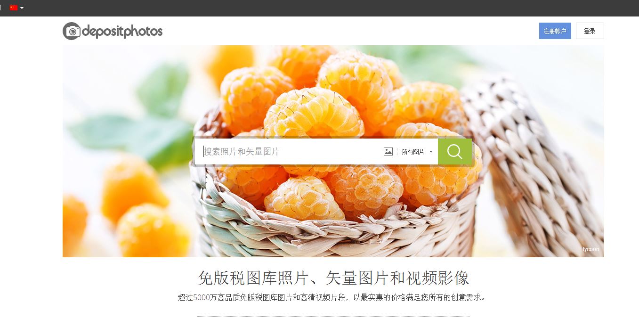This screenshot has width=639, height=319.
Task: Click the dotted divider below the subtitle
Action: tap(333, 316)
